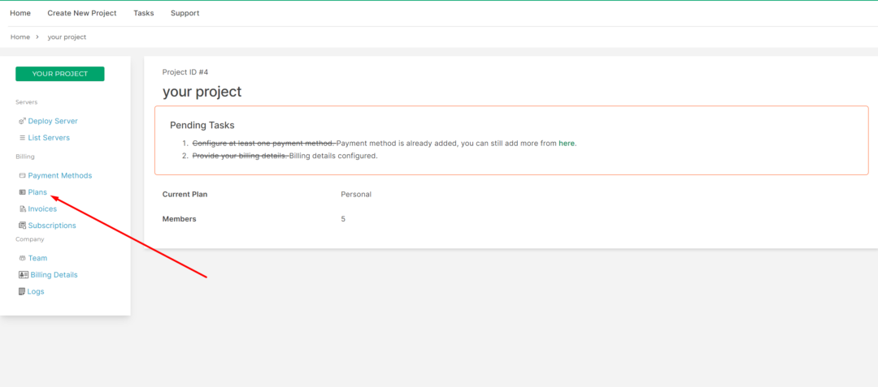The width and height of the screenshot is (878, 387).
Task: Go to the Tasks menu item
Action: tap(143, 13)
